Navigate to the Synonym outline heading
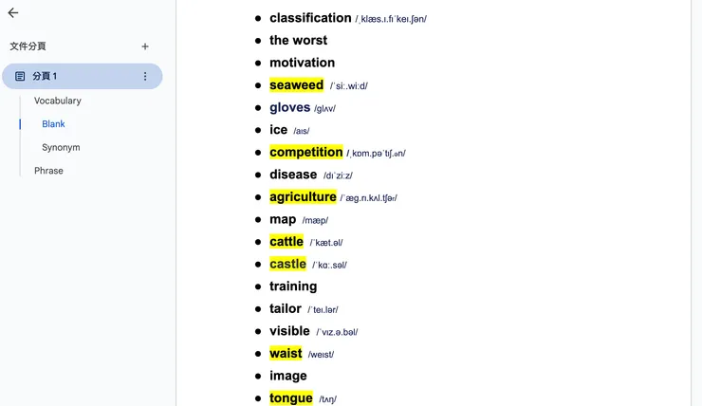The width and height of the screenshot is (702, 406). pyautogui.click(x=61, y=147)
